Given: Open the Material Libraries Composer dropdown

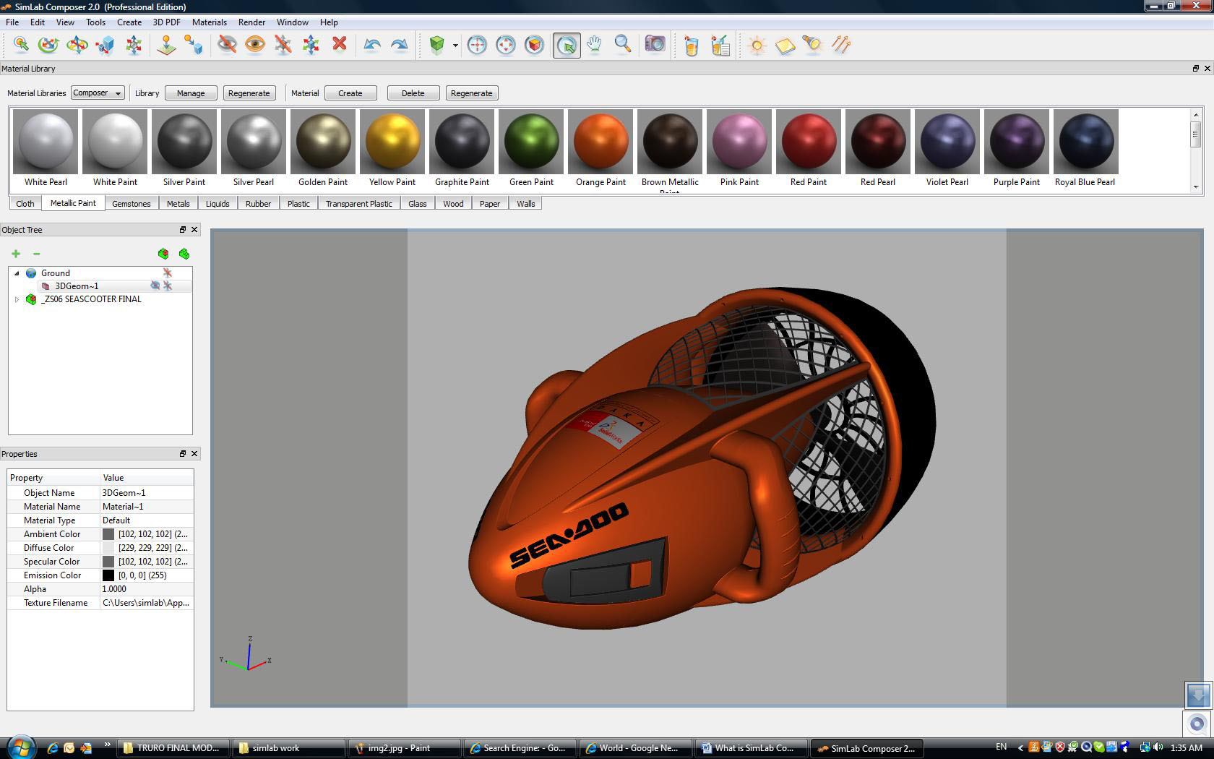Looking at the screenshot, I should click(x=98, y=93).
